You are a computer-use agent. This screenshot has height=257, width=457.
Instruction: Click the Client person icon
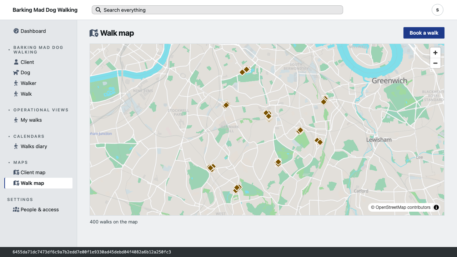[x=16, y=62]
